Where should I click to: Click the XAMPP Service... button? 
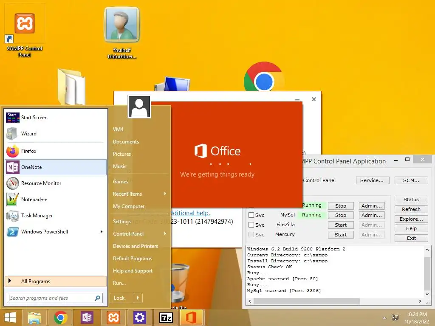click(x=372, y=180)
